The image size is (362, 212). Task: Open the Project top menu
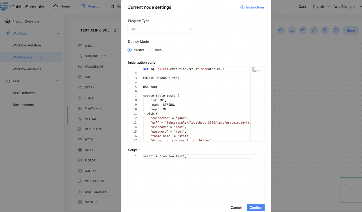tap(90, 6)
